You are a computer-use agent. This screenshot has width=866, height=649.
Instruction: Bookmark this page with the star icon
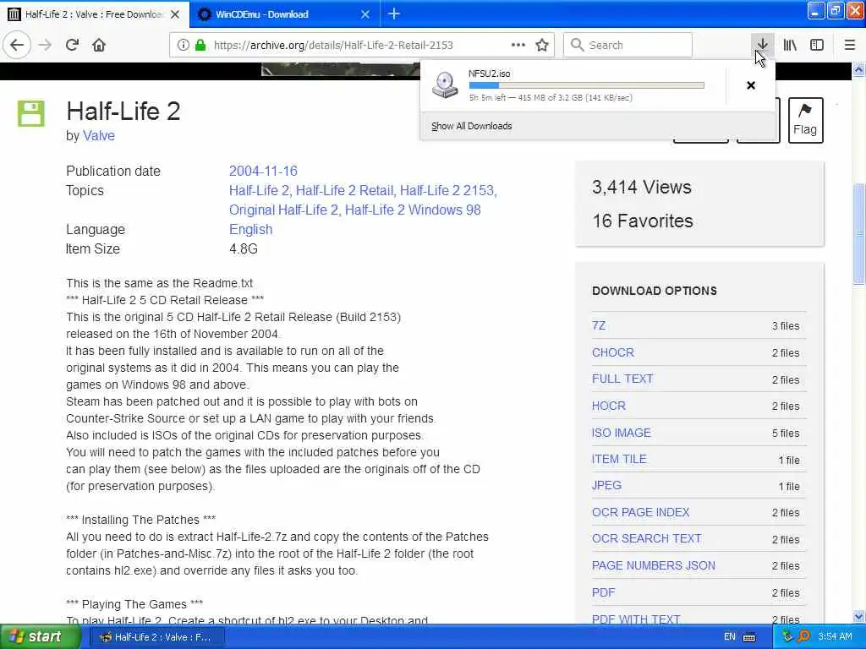(542, 45)
